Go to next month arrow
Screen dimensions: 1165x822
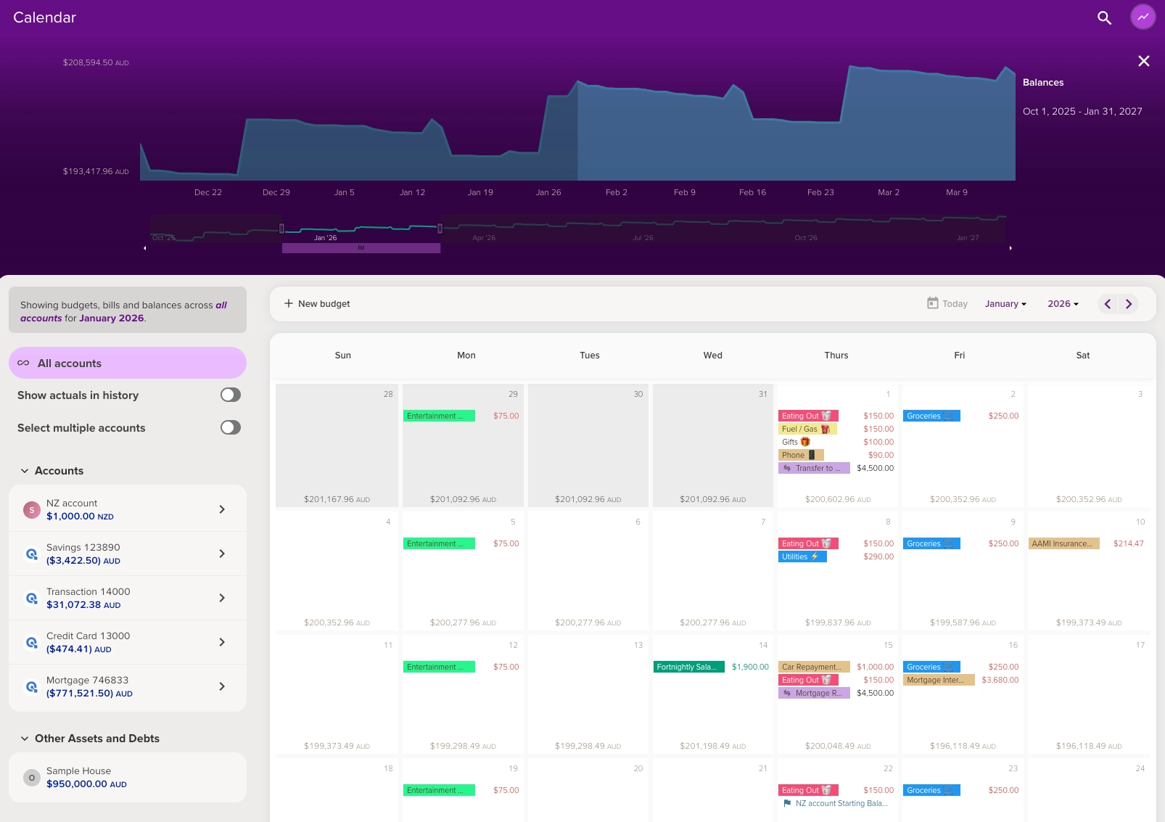point(1129,304)
